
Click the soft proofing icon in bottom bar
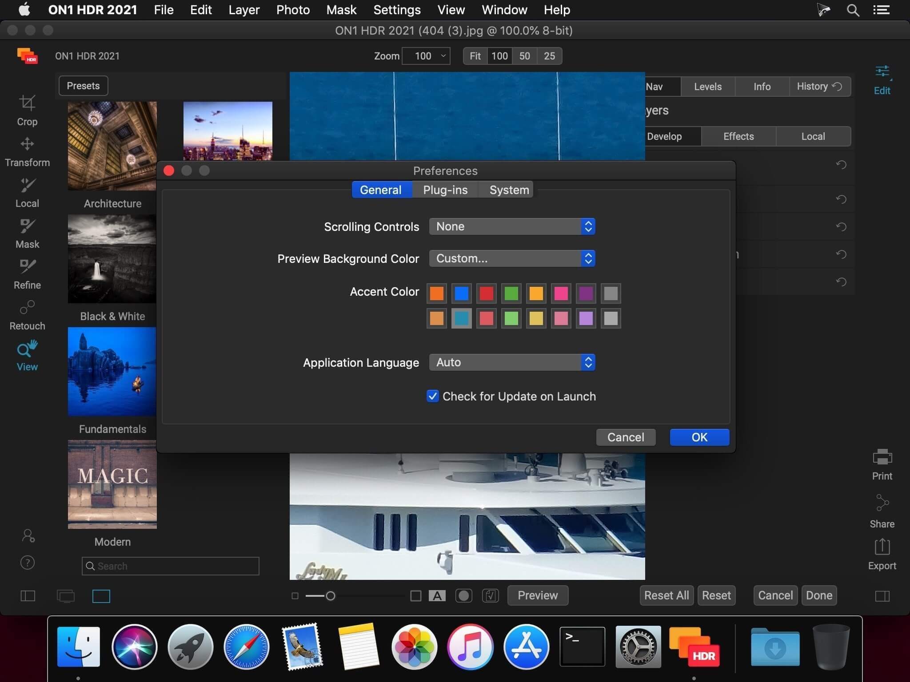[491, 596]
